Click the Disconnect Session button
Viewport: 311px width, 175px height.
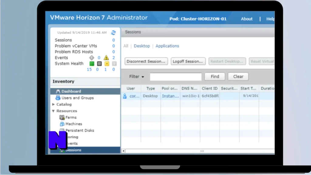[146, 61]
